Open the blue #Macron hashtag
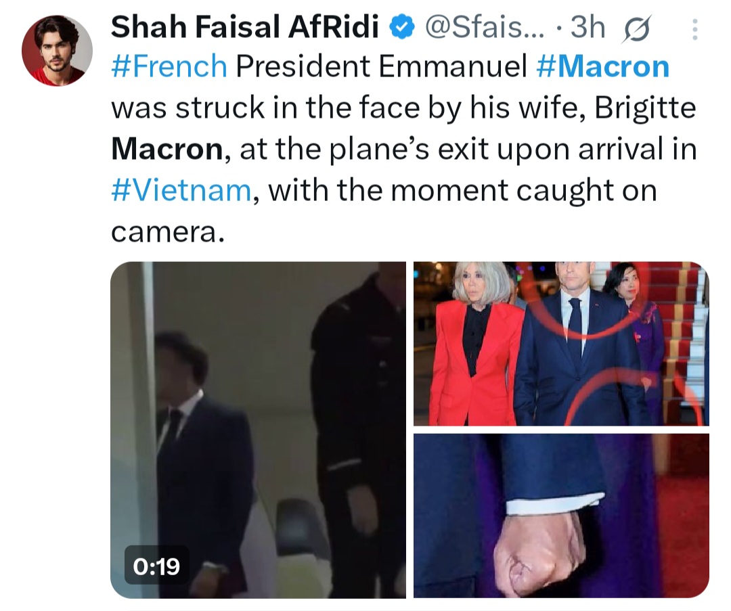731x611 pixels. pos(602,66)
